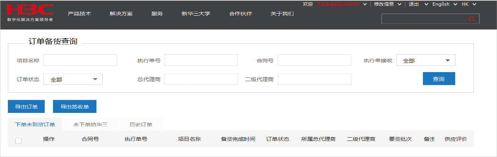Click 项目名称 column header
The image size is (497, 157).
click(189, 139)
